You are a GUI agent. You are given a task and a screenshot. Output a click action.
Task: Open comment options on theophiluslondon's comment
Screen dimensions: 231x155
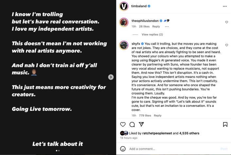(167, 27)
